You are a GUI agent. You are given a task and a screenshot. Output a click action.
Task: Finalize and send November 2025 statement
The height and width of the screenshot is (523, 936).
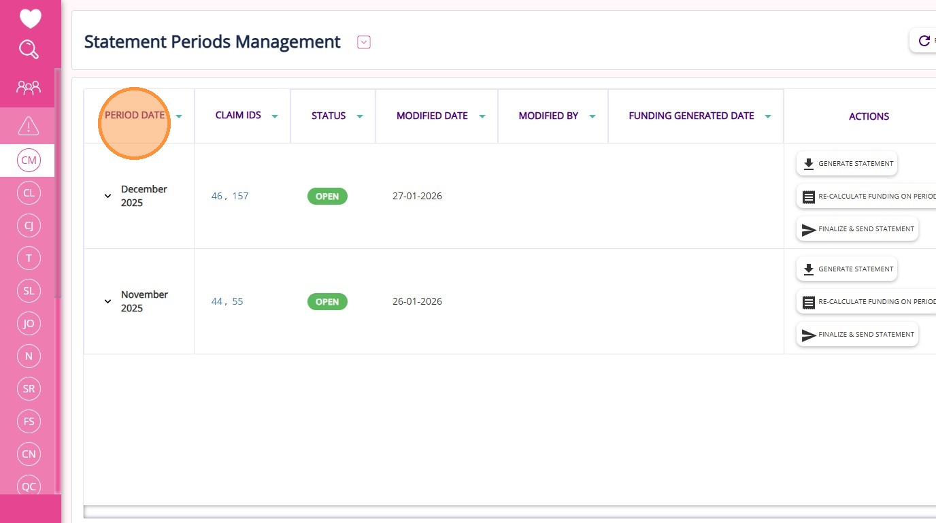[x=857, y=335]
